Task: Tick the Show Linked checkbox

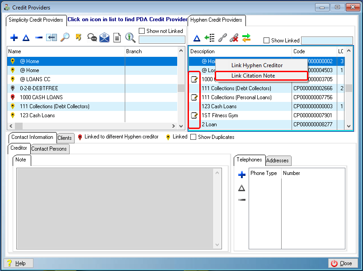Action: point(267,41)
